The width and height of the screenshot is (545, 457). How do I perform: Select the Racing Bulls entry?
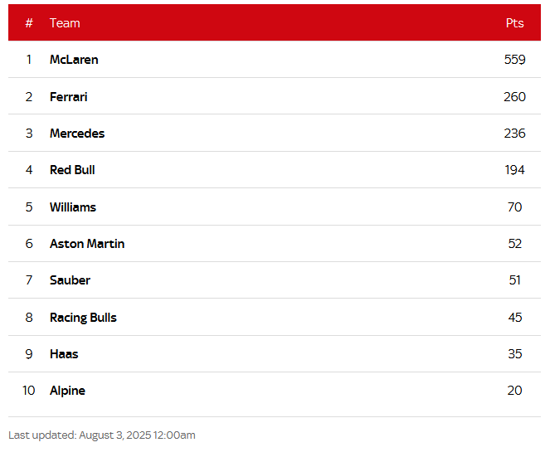83,318
